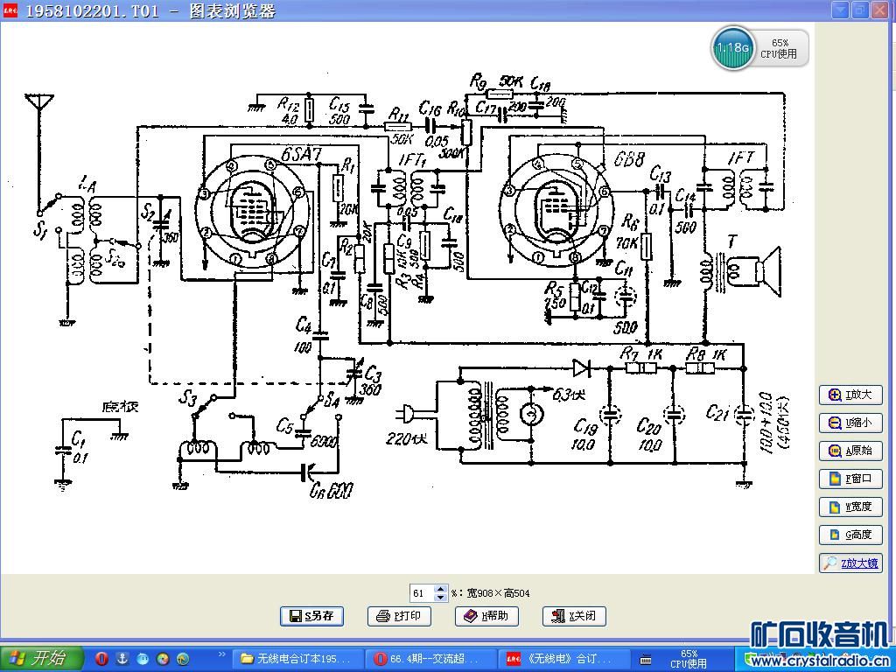Click the 放大 zoom in button
The width and height of the screenshot is (896, 672).
tap(850, 395)
